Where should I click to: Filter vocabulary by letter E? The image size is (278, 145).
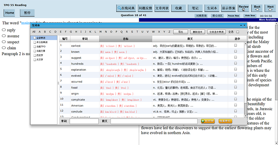(x=61, y=32)
